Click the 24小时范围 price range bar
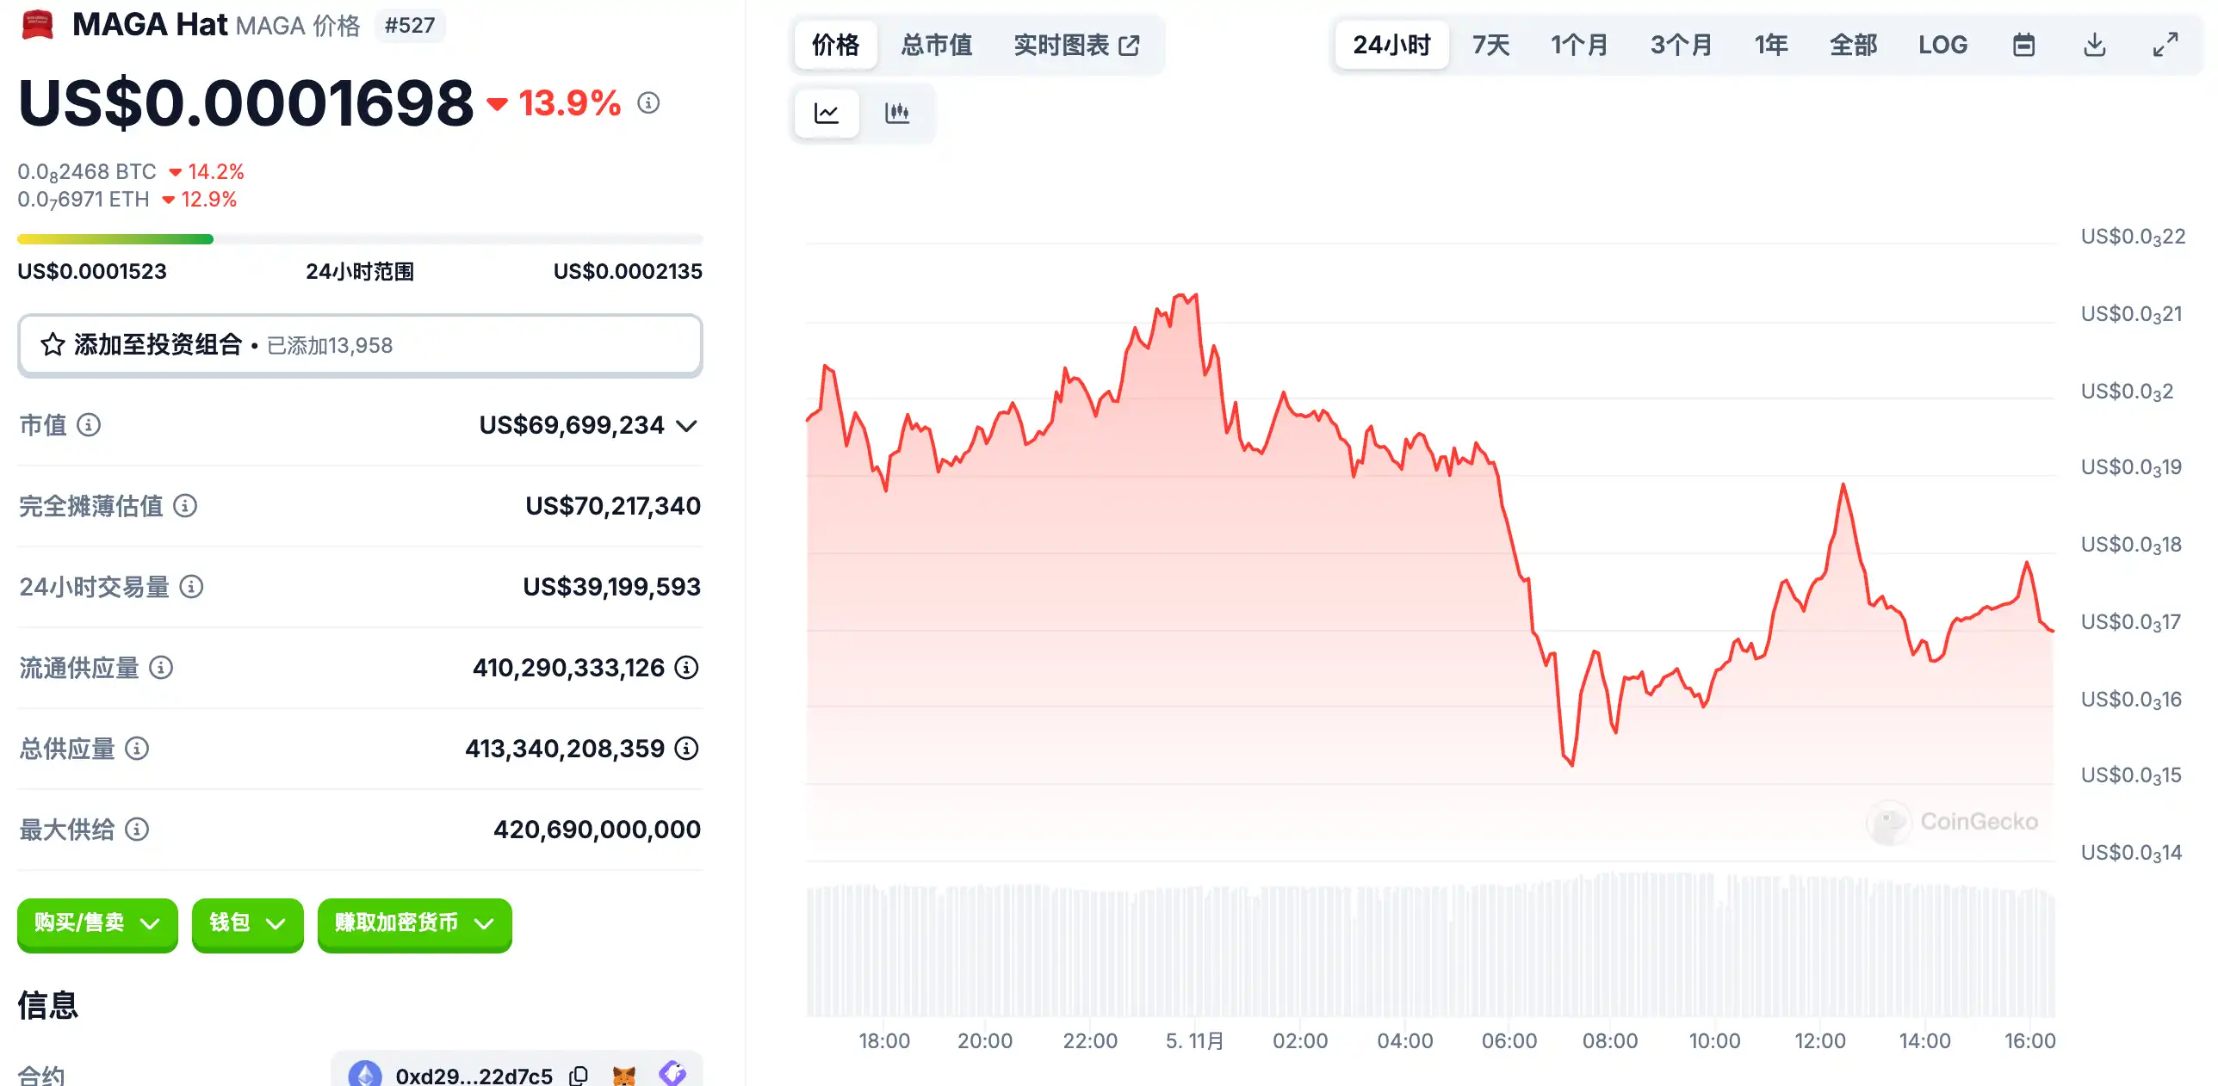Image resolution: width=2218 pixels, height=1086 pixels. 360,239
